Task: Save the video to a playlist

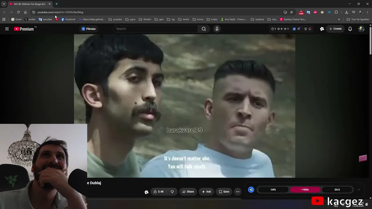Action: pyautogui.click(x=224, y=192)
